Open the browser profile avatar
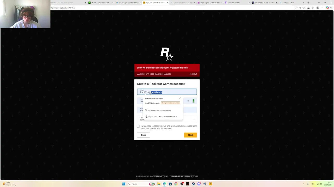 click(x=318, y=8)
